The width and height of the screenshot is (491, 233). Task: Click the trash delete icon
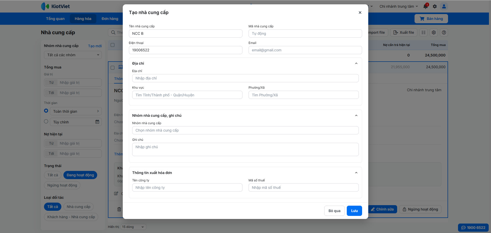click(x=119, y=209)
